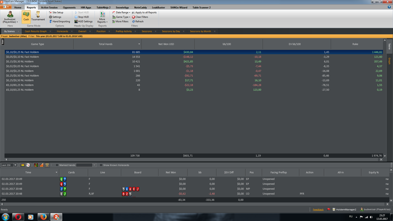Show hidden system tray icons
Viewport: 393px width, 221px height.
point(357,217)
